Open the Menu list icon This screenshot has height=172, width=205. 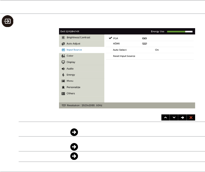coord(63,81)
